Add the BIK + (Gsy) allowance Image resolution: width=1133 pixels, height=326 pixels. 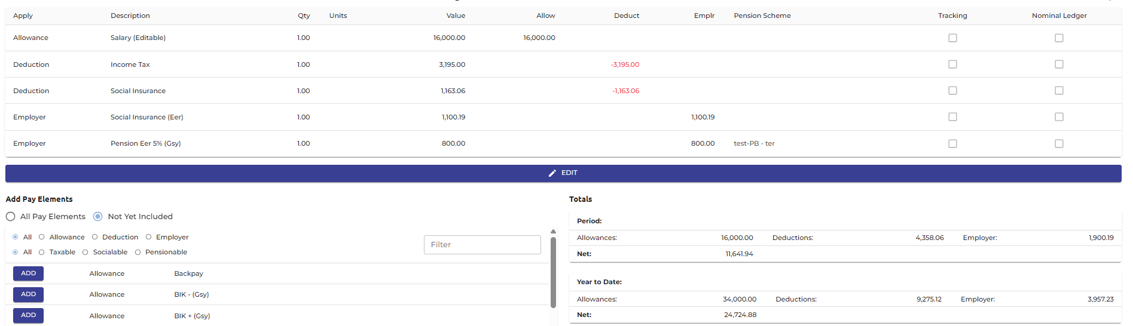pyautogui.click(x=28, y=315)
